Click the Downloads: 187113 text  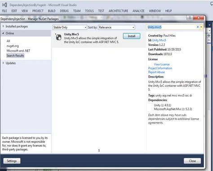click(160, 54)
